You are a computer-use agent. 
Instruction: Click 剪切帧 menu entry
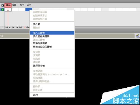pyautogui.click(x=52, y=52)
